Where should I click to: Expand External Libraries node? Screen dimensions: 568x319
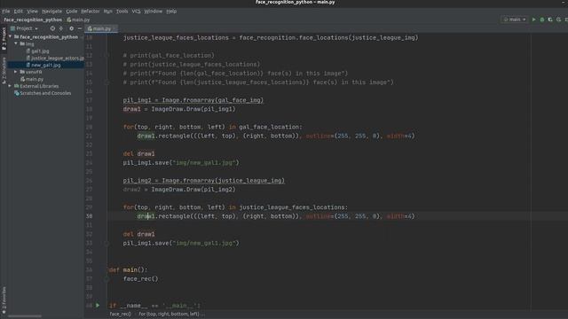click(x=10, y=86)
